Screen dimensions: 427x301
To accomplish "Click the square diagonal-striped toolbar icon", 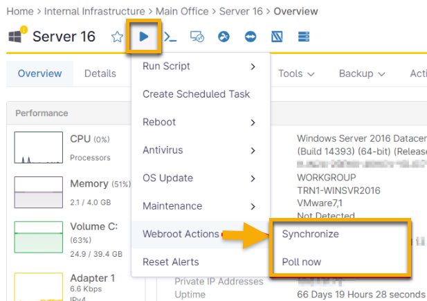I will tap(276, 37).
